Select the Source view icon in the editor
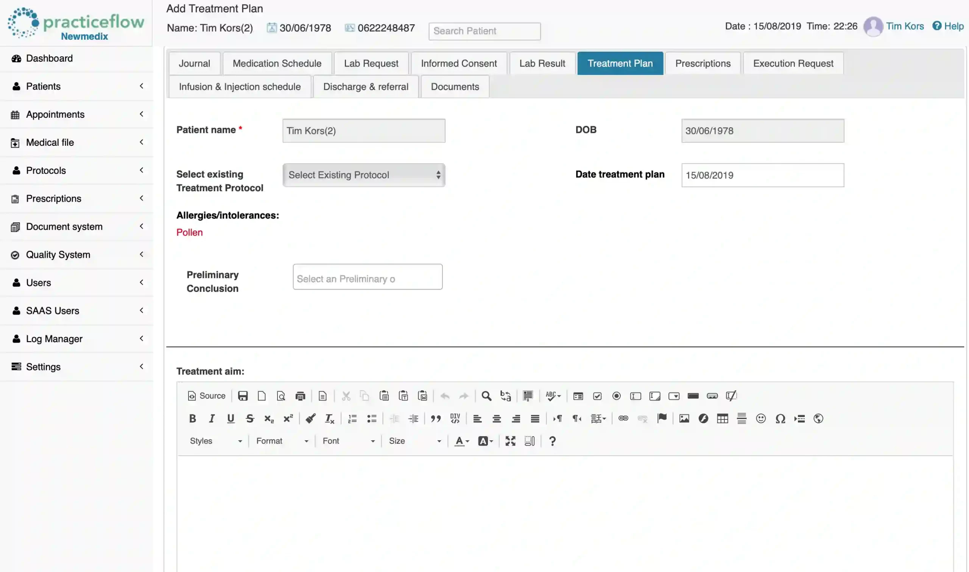This screenshot has height=572, width=969. 206,396
